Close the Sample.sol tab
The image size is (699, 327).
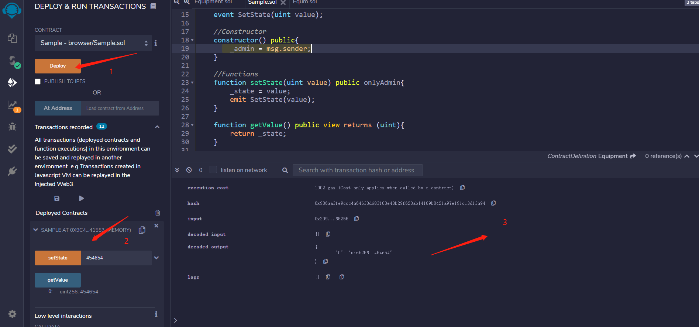283,2
